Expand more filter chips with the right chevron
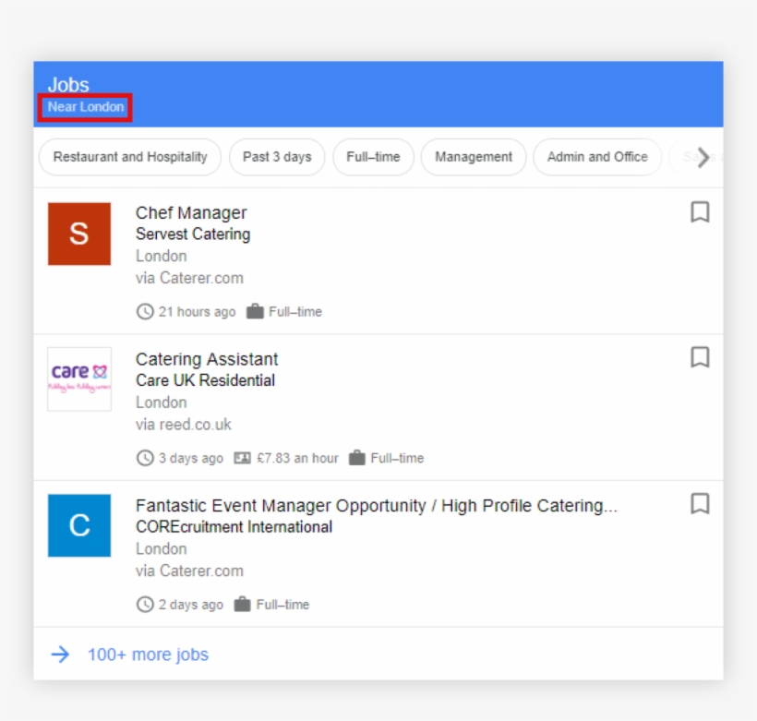 click(x=703, y=158)
